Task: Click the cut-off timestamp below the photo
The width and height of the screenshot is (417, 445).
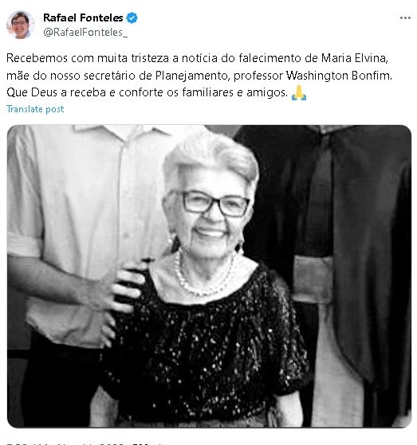Action: [x=84, y=443]
